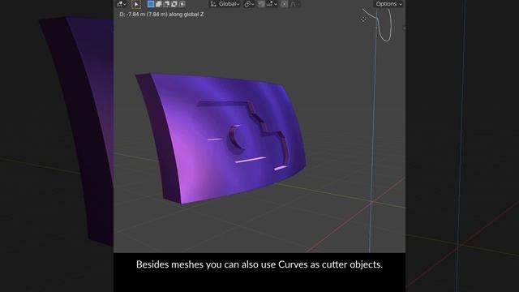Open the snap settings dropdown
Image resolution: width=519 pixels, height=292 pixels.
point(272,4)
